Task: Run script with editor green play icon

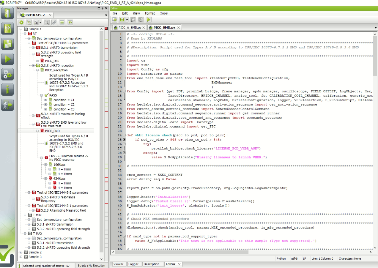Action: click(149, 20)
